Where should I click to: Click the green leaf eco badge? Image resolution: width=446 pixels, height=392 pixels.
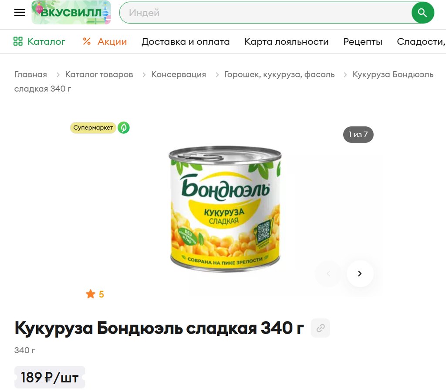coord(124,128)
